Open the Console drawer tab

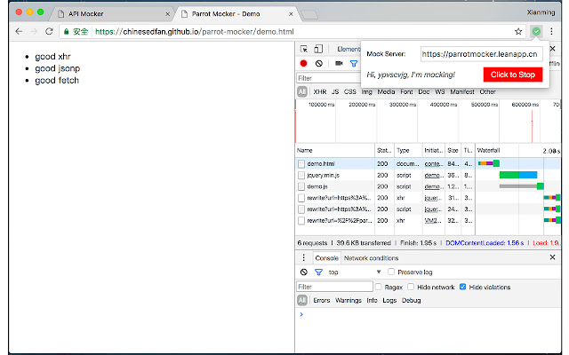pyautogui.click(x=326, y=258)
